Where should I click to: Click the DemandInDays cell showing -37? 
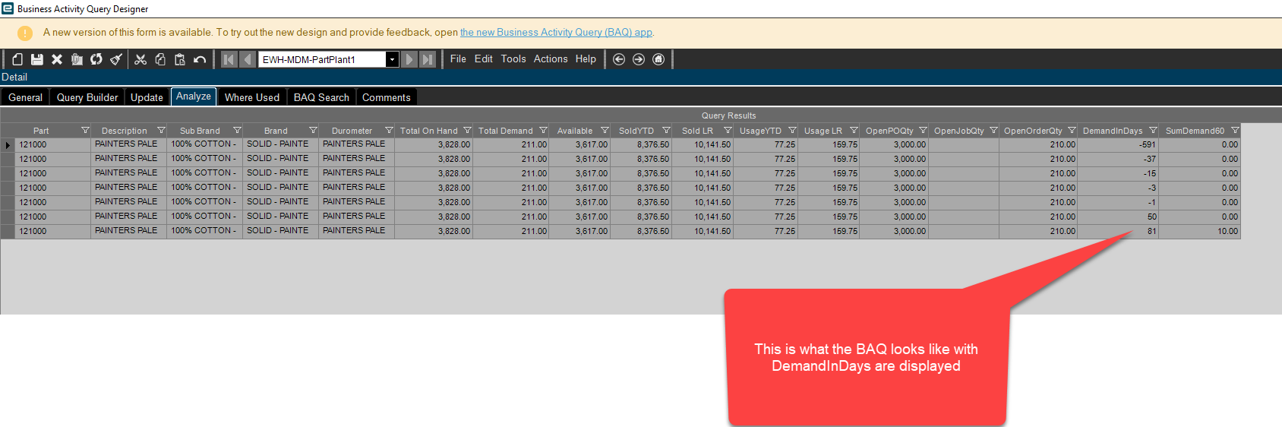[x=1118, y=159]
